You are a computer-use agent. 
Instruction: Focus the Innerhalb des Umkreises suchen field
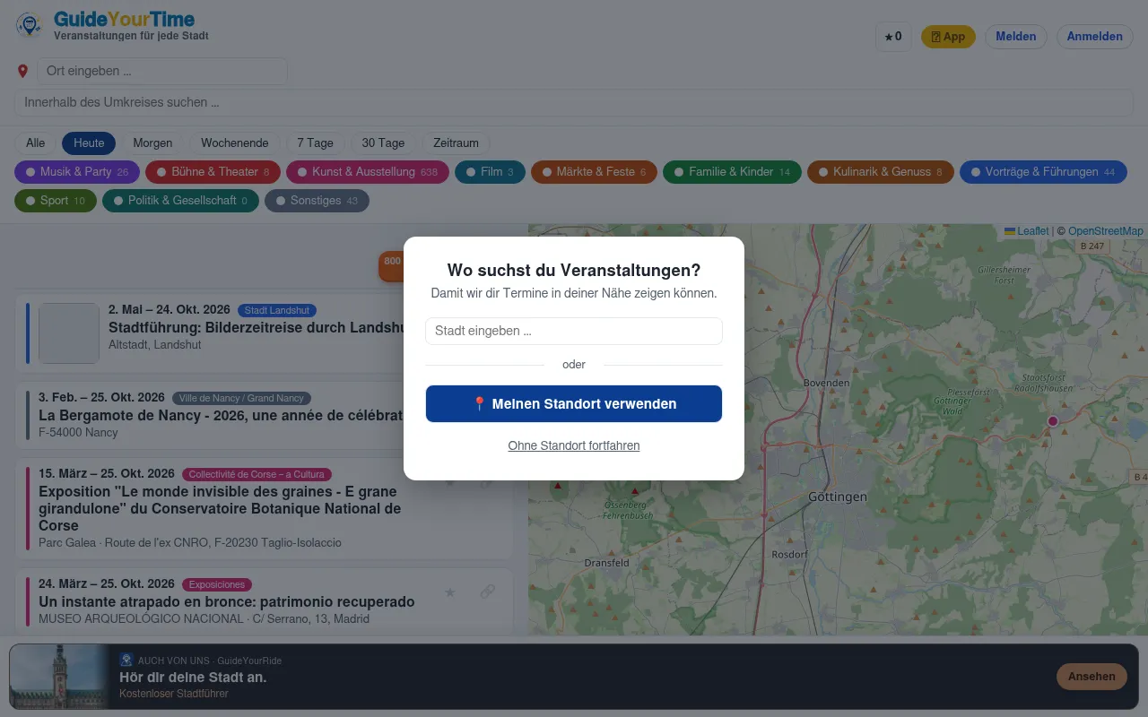[574, 103]
